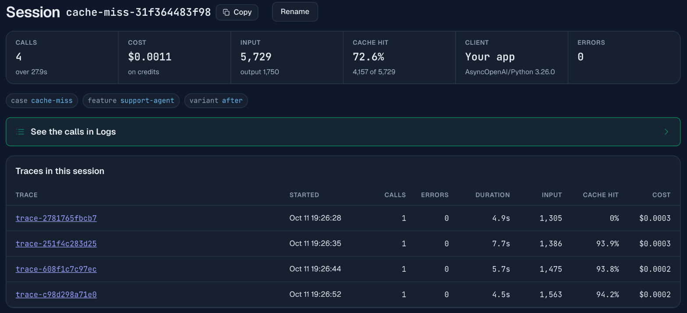Open trace-2781765fbcb7 link
Image resolution: width=687 pixels, height=313 pixels.
pyautogui.click(x=56, y=218)
